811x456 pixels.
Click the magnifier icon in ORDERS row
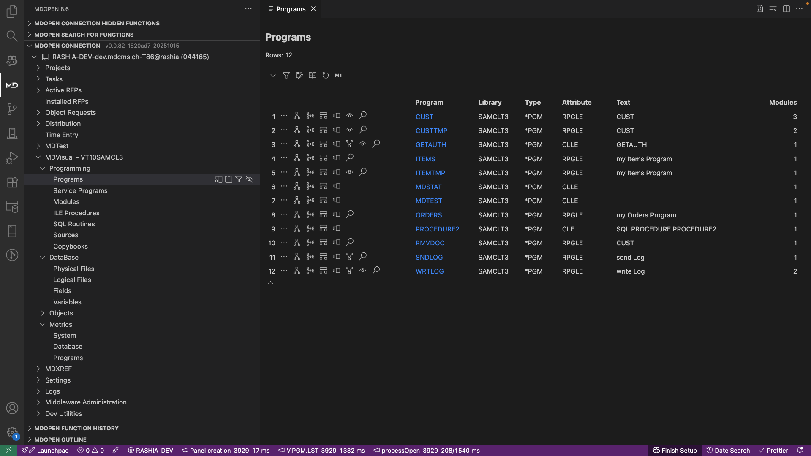[350, 214]
